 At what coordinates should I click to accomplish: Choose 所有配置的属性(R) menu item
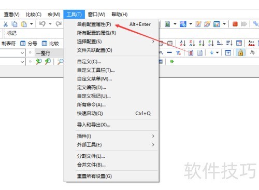(111, 33)
